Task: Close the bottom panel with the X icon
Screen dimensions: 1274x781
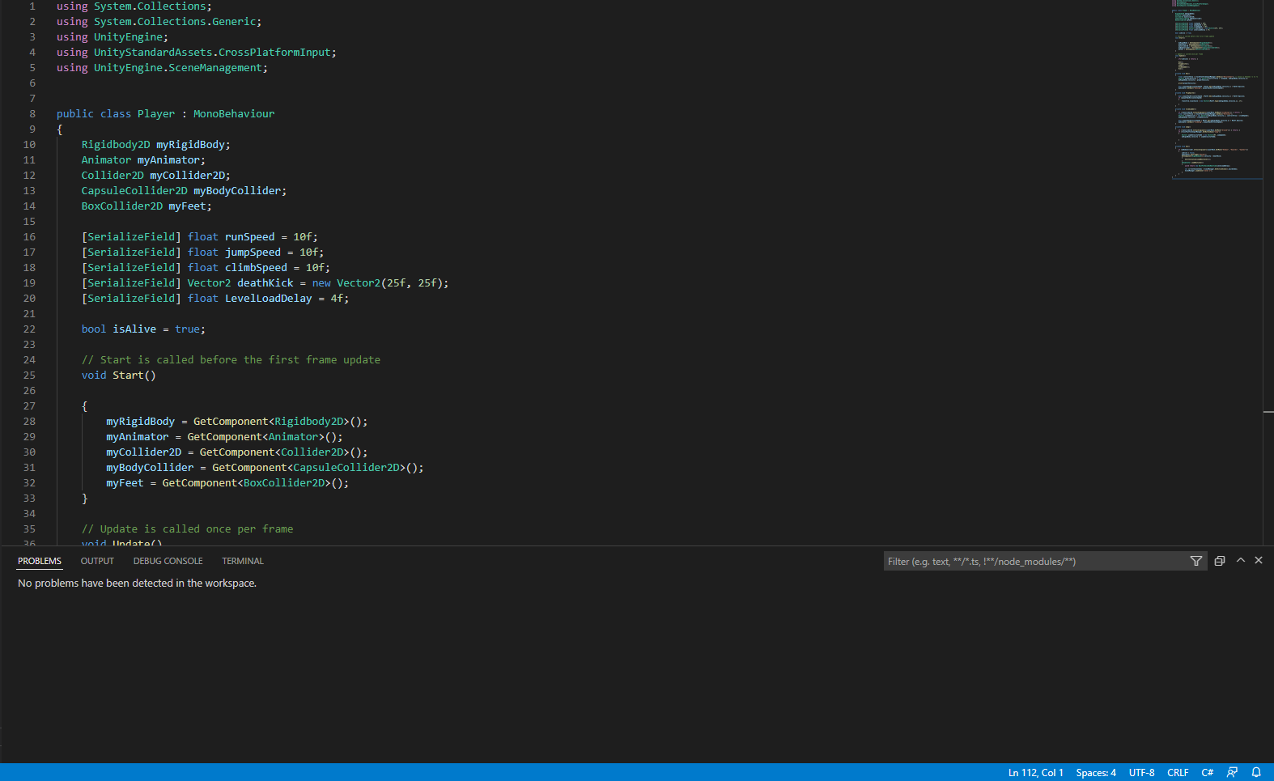Action: click(x=1259, y=560)
